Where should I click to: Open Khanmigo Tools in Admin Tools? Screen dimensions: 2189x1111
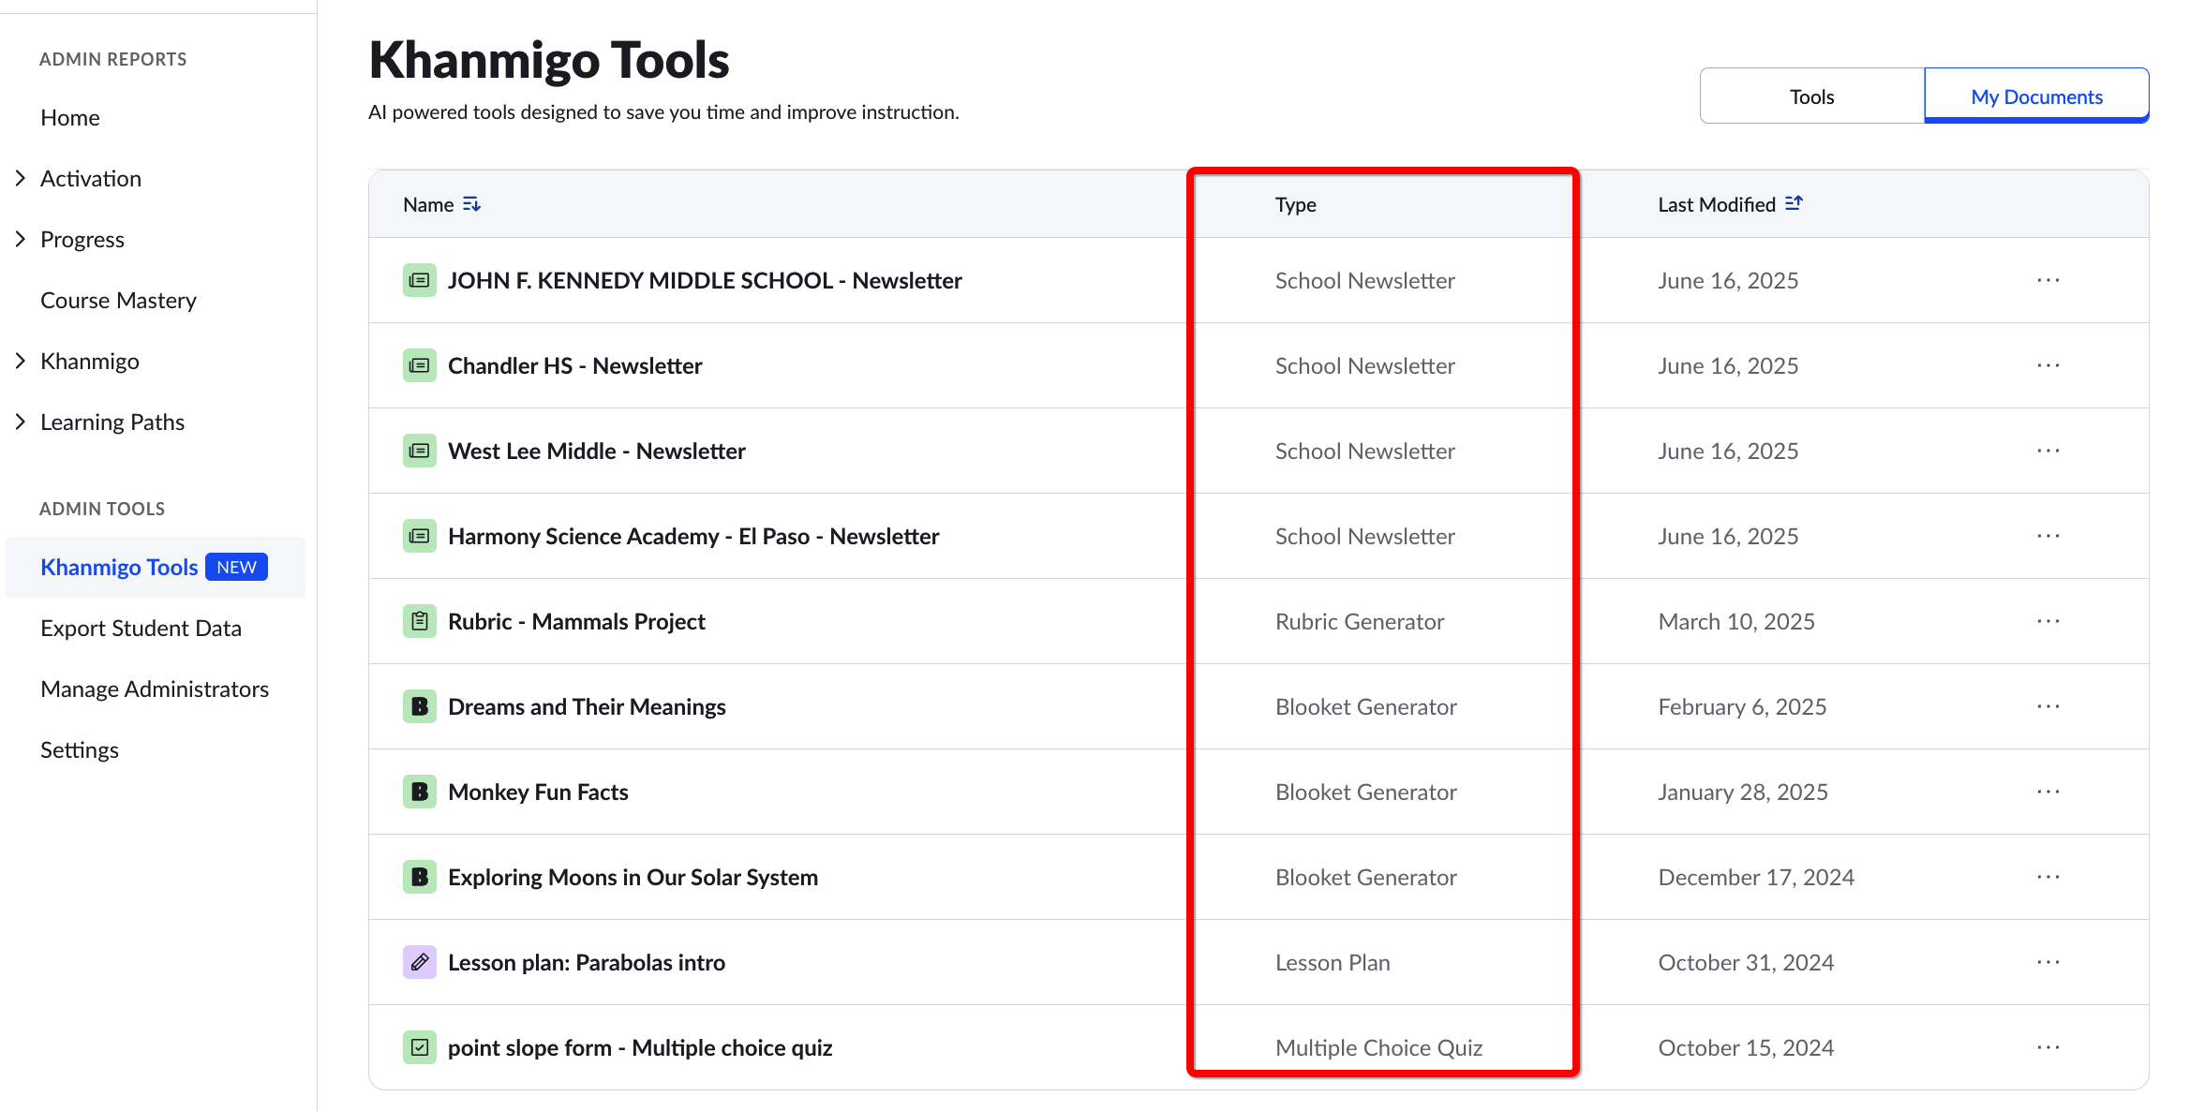(119, 568)
